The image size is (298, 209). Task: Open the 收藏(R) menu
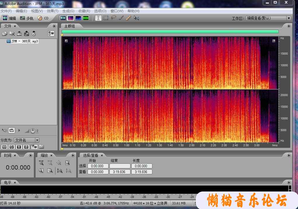click(x=84, y=11)
